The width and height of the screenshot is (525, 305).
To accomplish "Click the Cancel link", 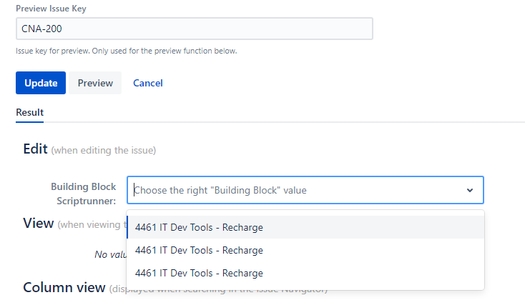I will click(148, 83).
